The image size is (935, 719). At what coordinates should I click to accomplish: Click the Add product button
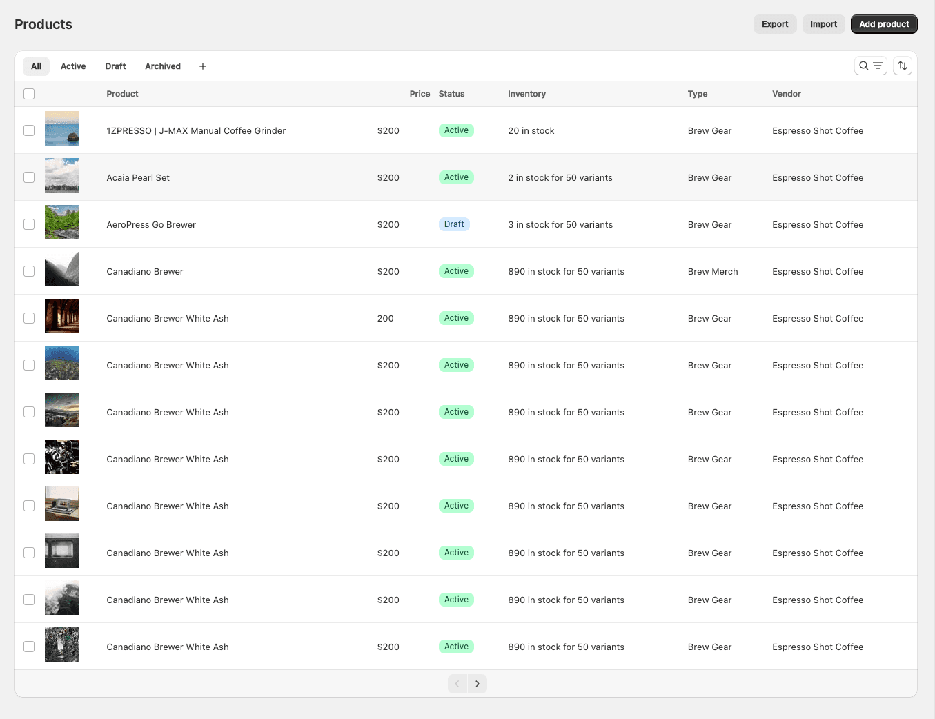click(x=883, y=24)
